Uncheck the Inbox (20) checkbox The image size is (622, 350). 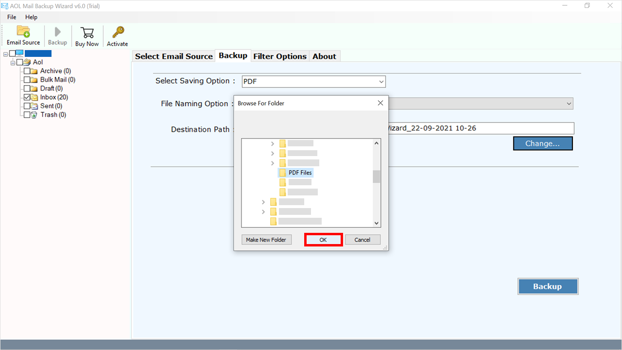(27, 97)
